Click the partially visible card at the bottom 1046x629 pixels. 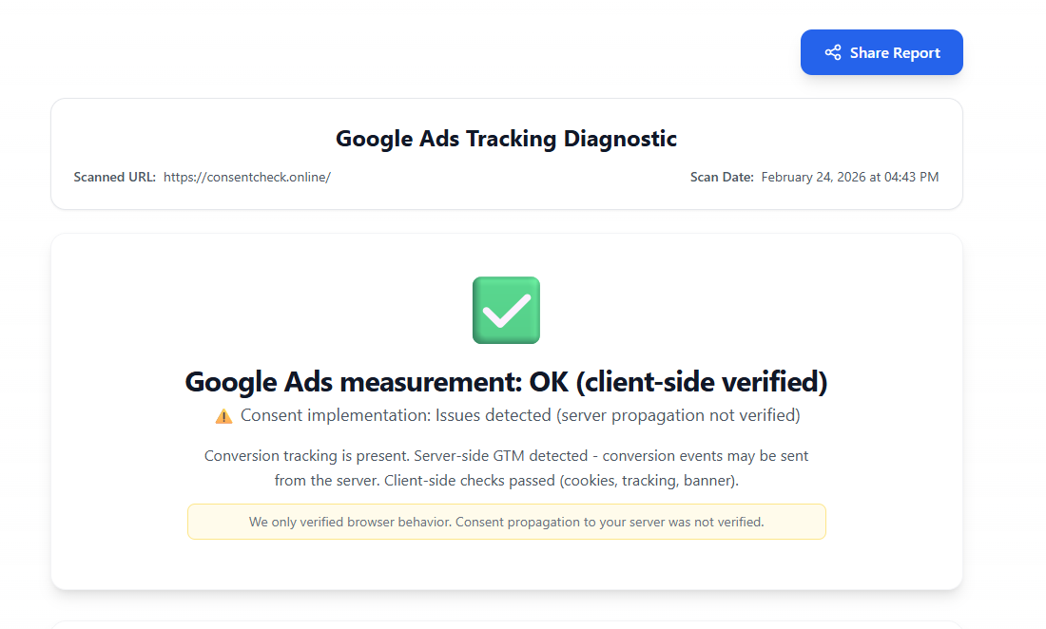pyautogui.click(x=505, y=625)
